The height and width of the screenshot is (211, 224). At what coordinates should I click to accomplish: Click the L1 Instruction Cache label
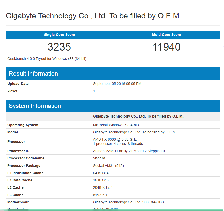point(25,173)
